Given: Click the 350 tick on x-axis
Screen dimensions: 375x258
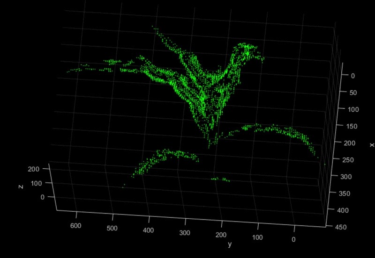Looking at the screenshot, I should (344, 194).
